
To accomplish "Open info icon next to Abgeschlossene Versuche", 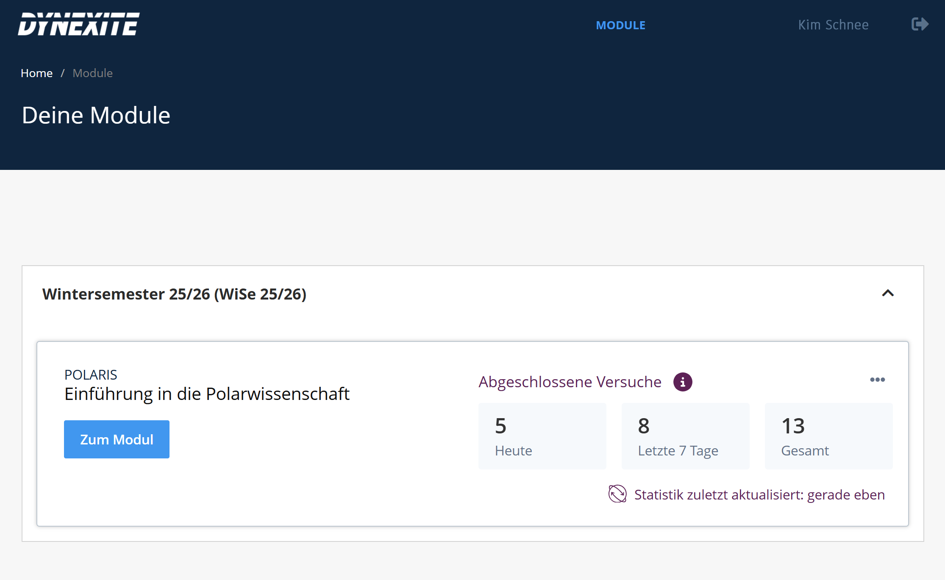I will (x=682, y=382).
